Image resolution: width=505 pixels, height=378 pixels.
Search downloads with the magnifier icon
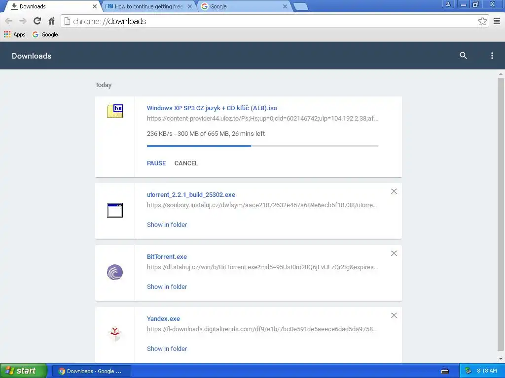pos(463,55)
